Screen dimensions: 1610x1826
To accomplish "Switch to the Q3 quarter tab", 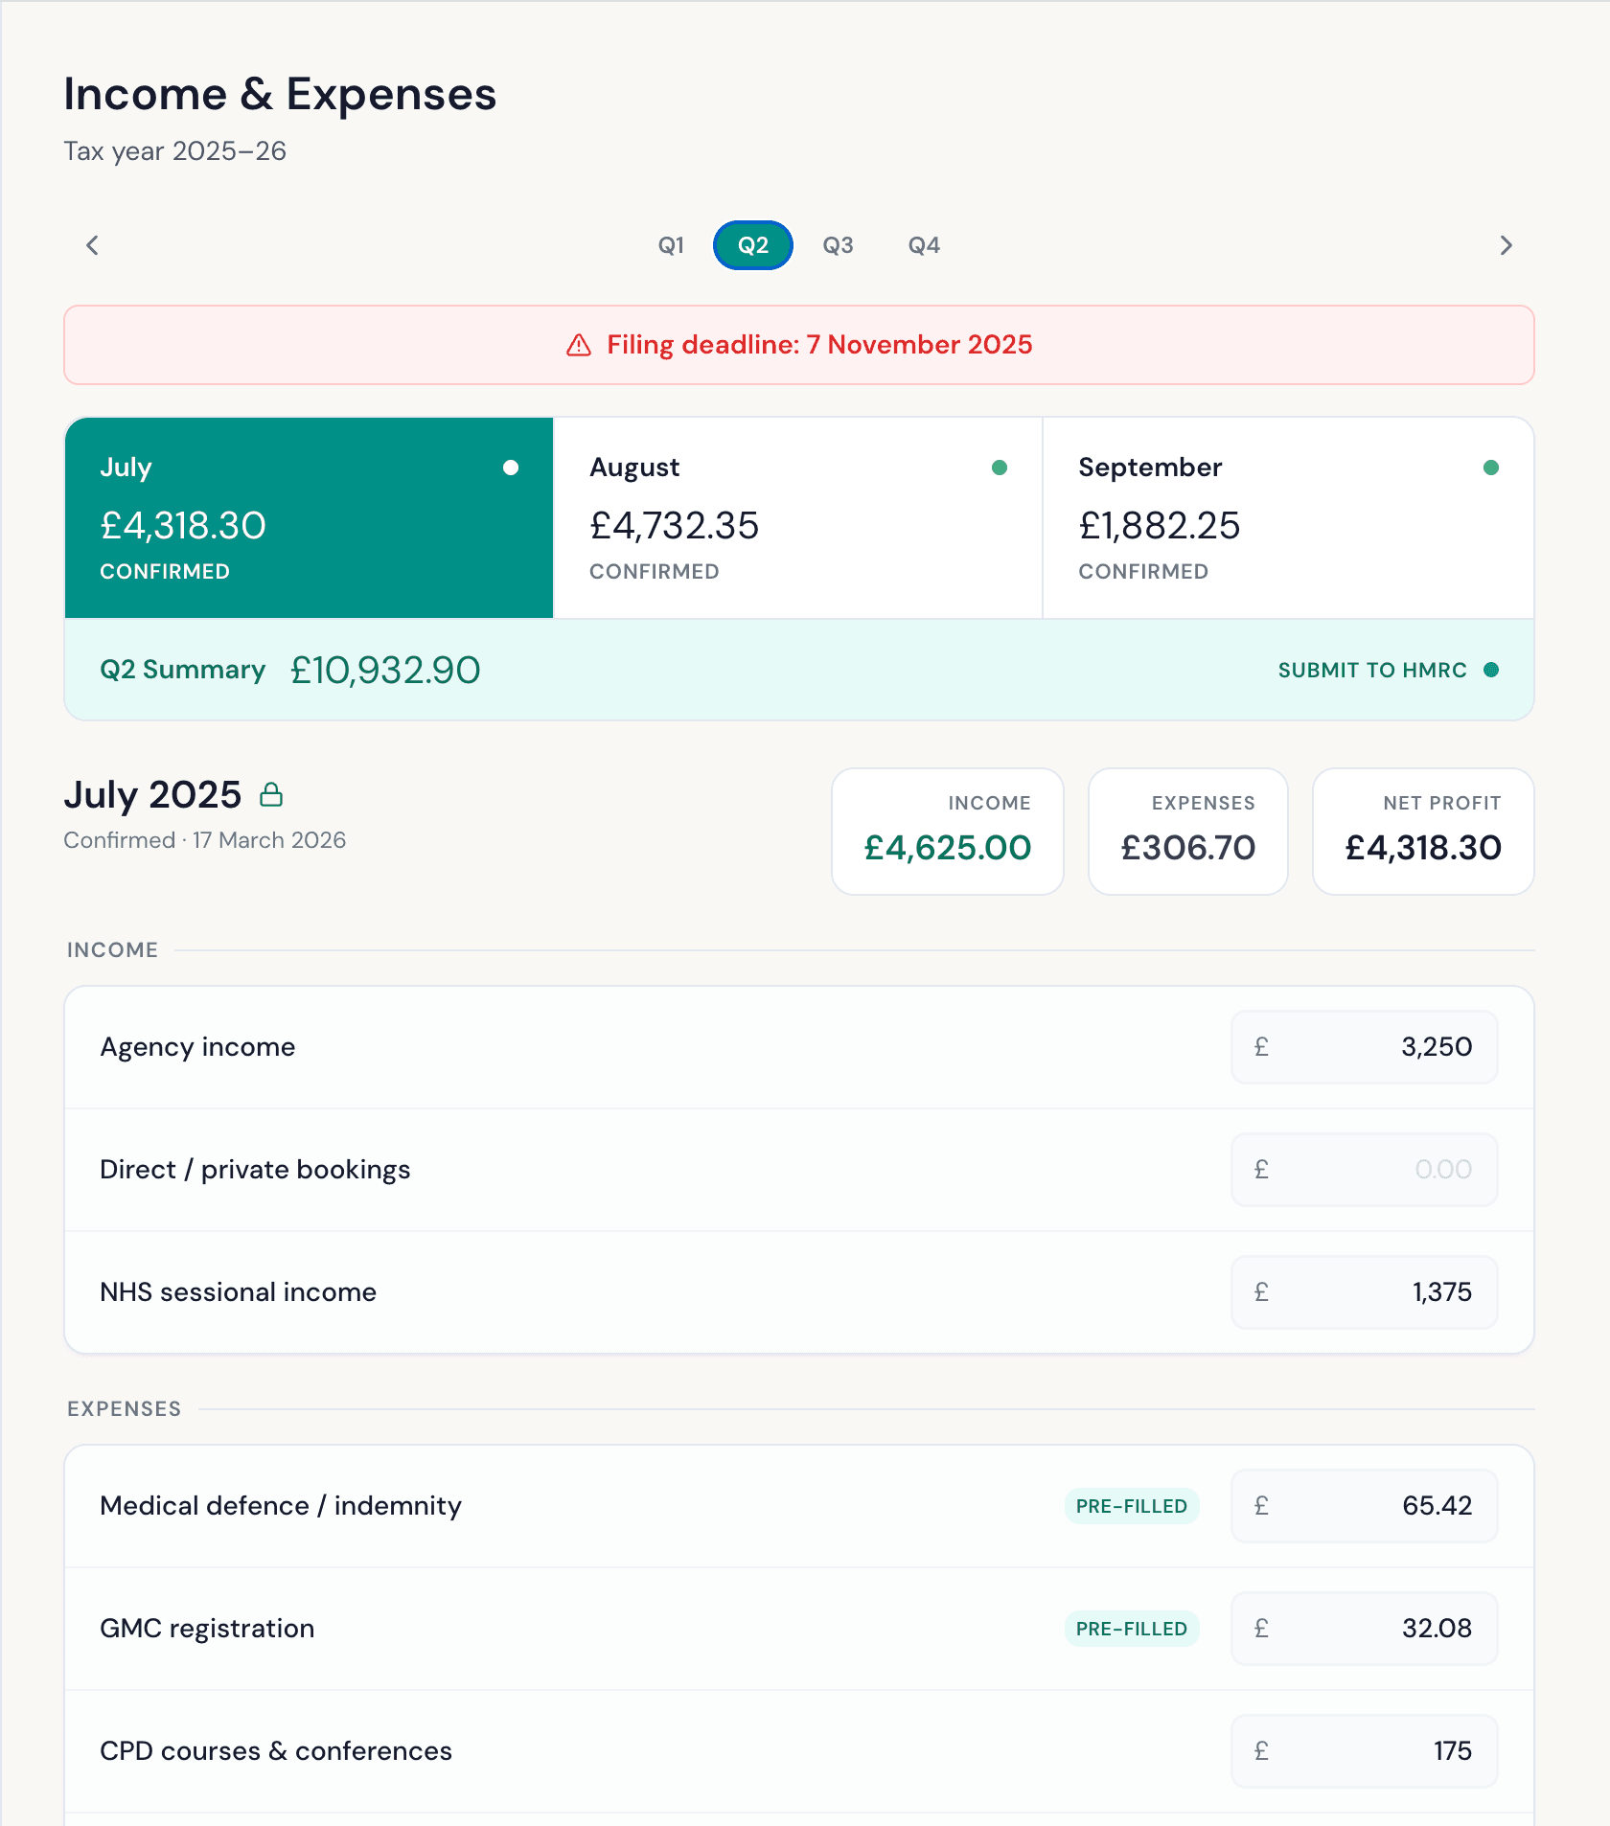I will (838, 245).
